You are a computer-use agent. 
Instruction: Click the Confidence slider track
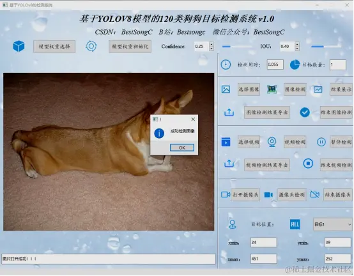[237, 47]
